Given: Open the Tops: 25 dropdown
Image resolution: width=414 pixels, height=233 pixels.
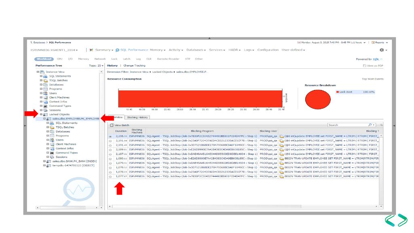Looking at the screenshot, I should click(96, 66).
